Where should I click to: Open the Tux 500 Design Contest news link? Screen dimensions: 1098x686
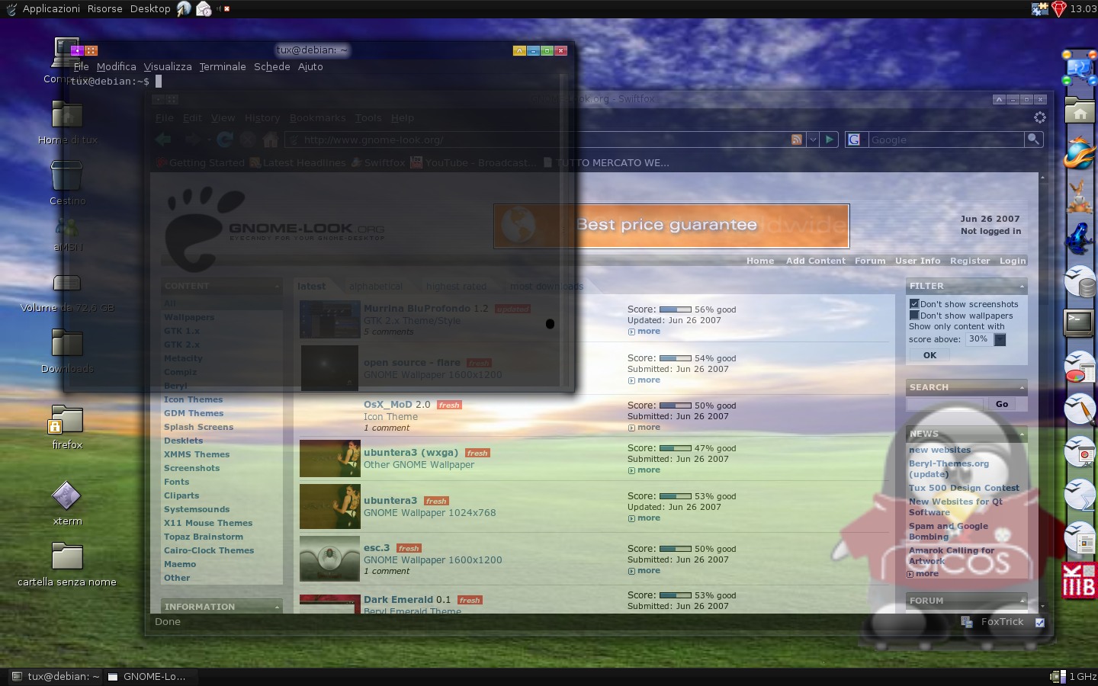[964, 488]
